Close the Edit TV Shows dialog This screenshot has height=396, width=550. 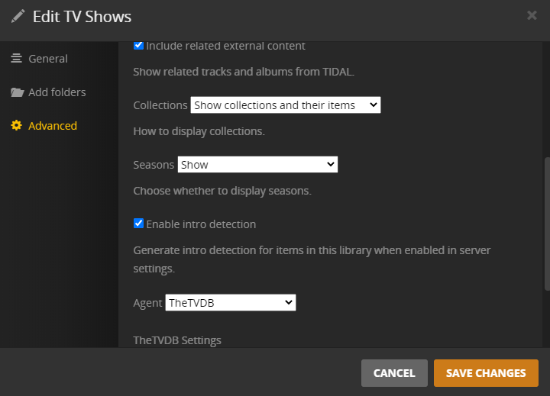pos(532,15)
